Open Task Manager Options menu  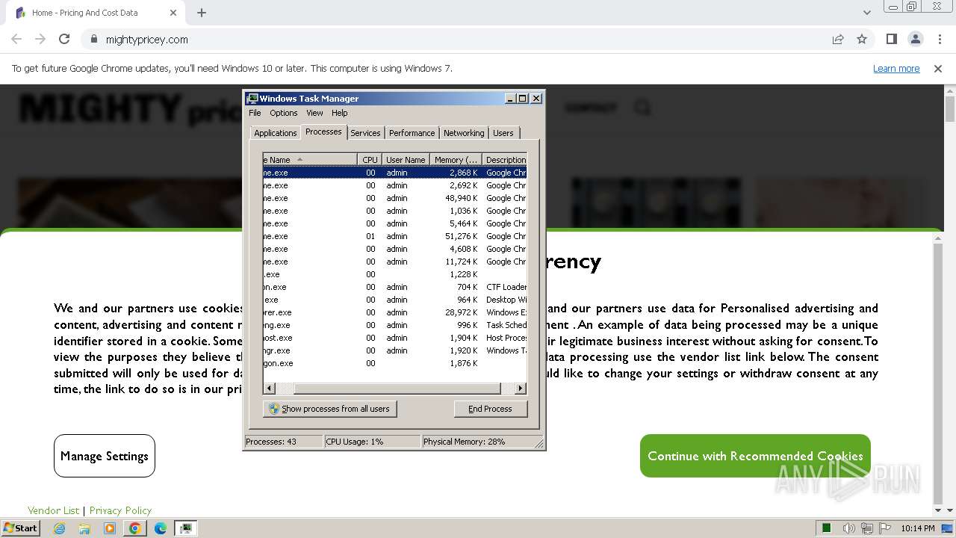[284, 113]
